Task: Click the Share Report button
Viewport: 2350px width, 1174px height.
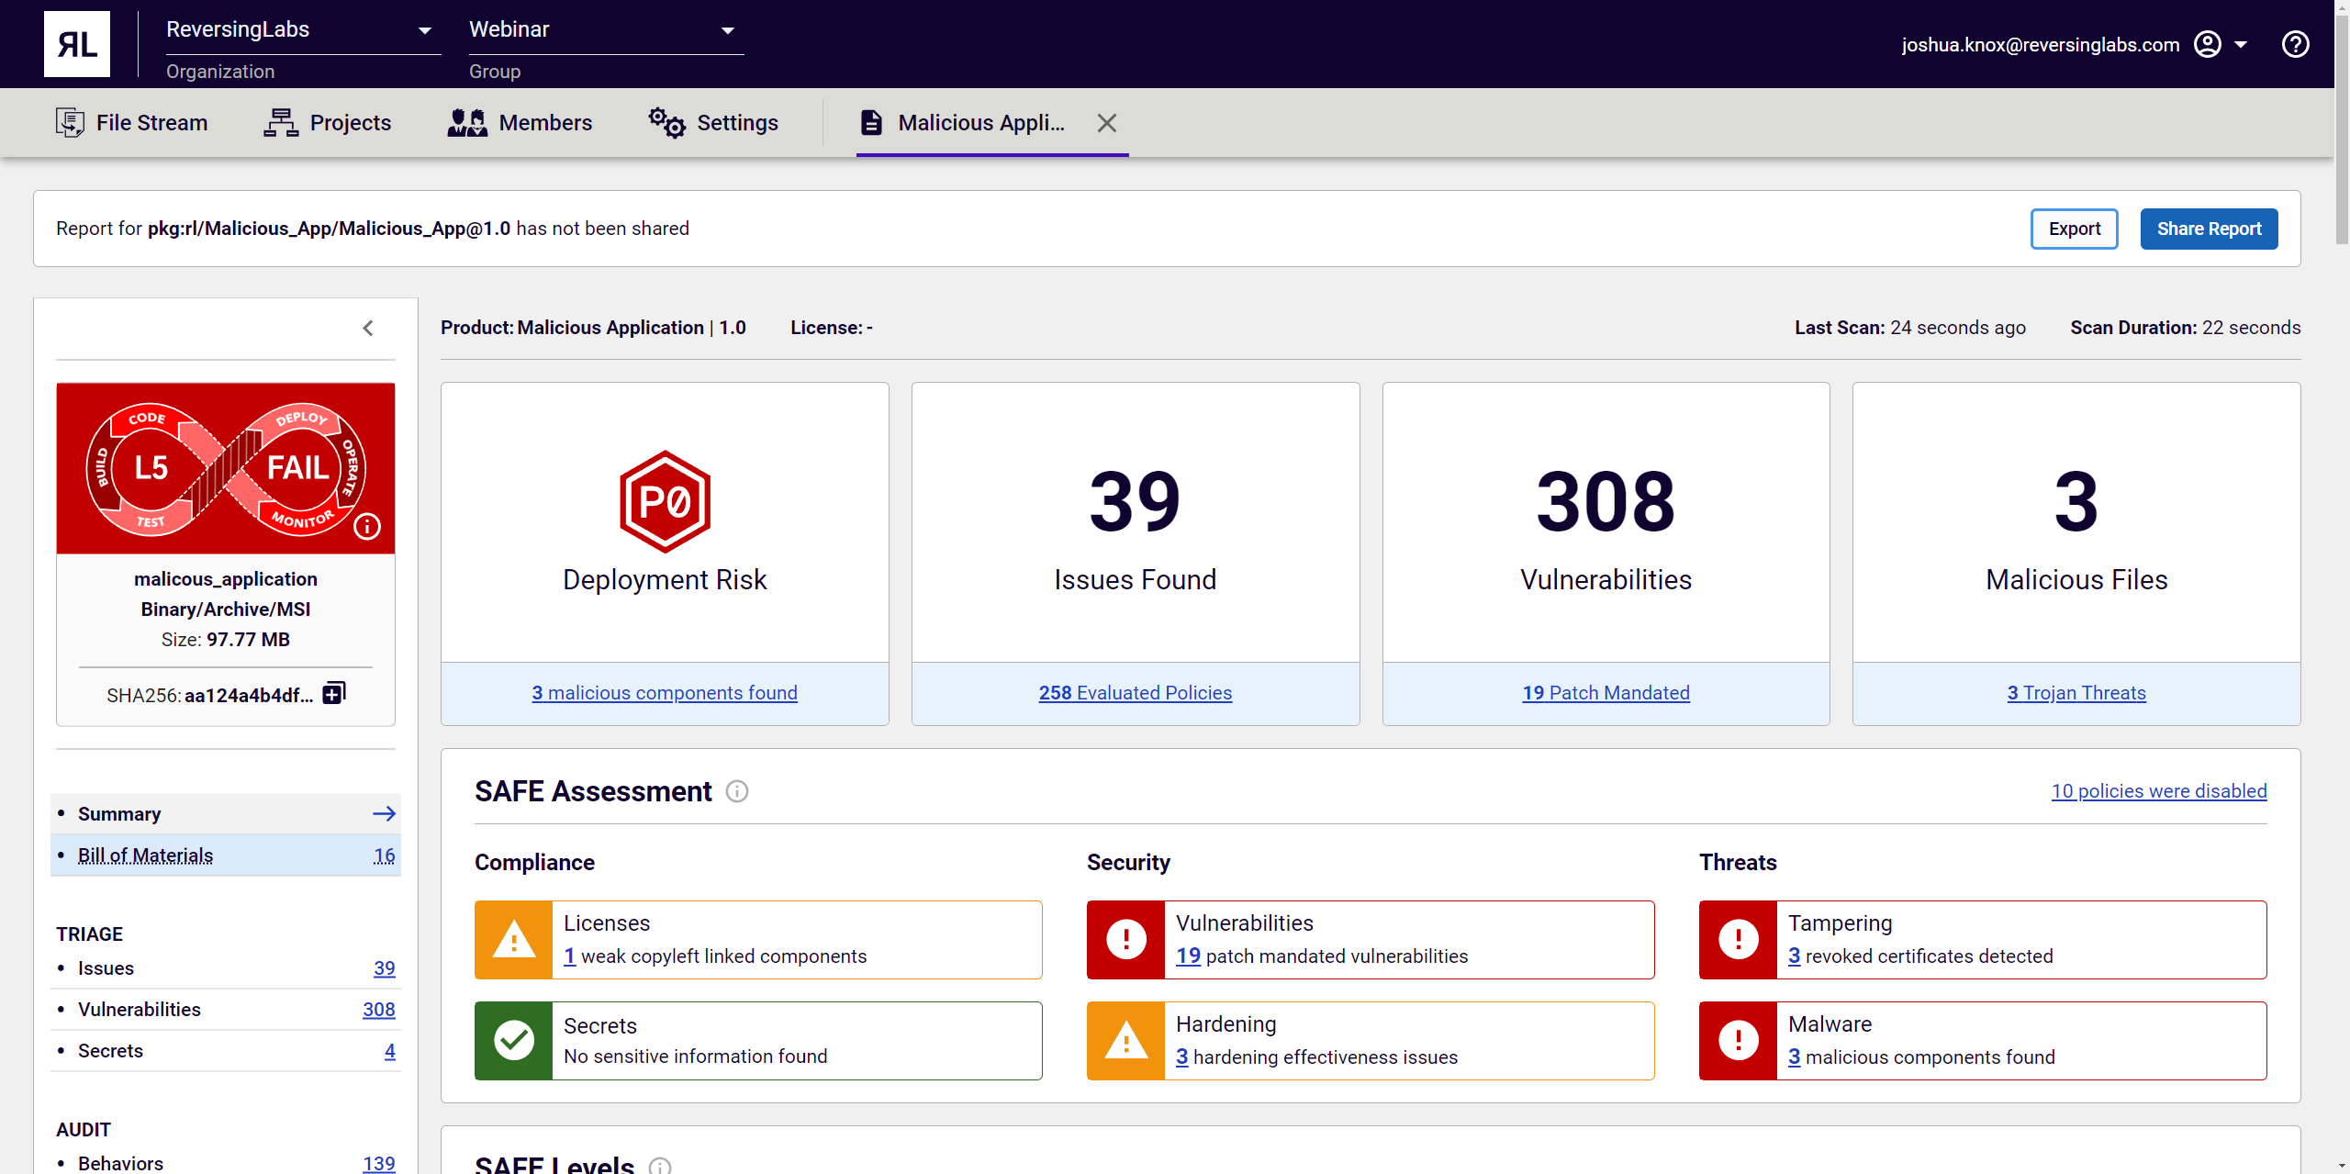Action: pos(2208,229)
